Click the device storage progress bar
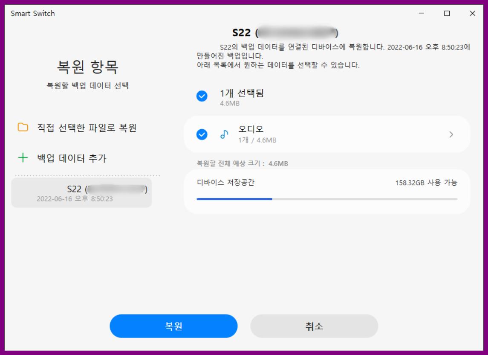The height and width of the screenshot is (355, 488). click(327, 199)
